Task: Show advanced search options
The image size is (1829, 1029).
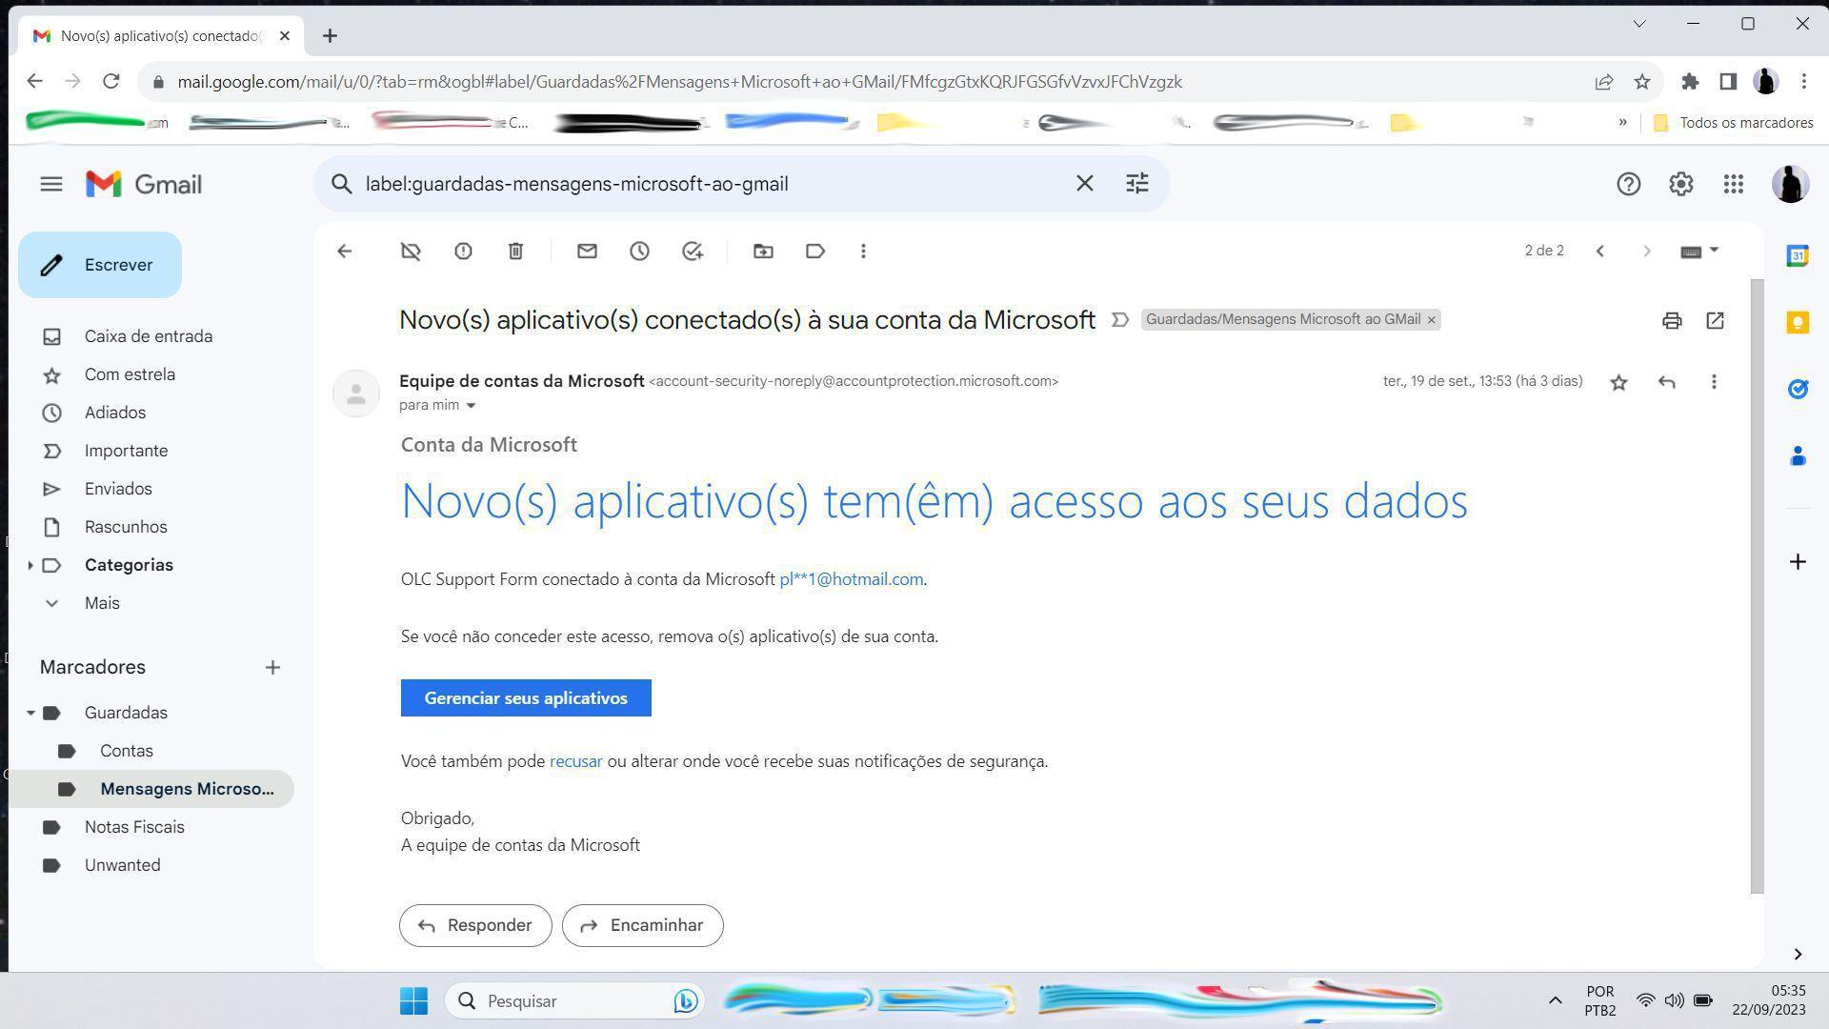Action: click(1136, 183)
